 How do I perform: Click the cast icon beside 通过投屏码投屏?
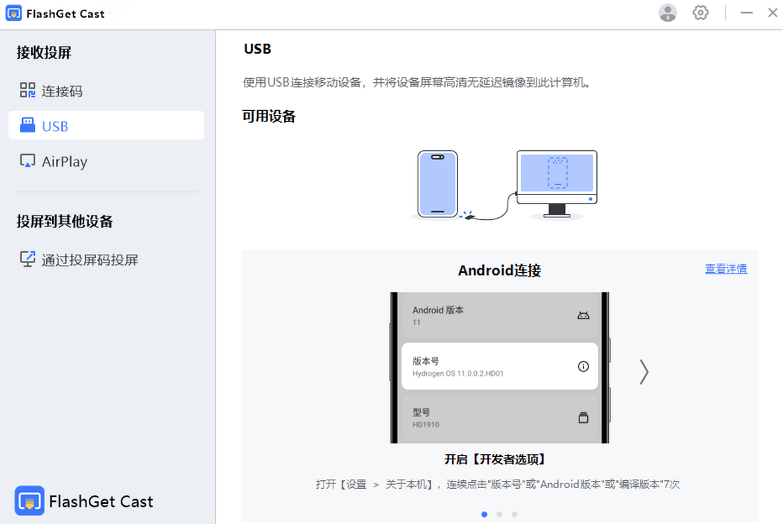(27, 259)
